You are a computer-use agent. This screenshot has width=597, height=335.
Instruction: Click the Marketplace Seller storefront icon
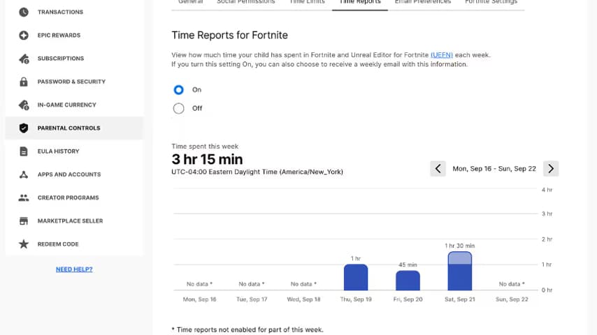(x=24, y=221)
